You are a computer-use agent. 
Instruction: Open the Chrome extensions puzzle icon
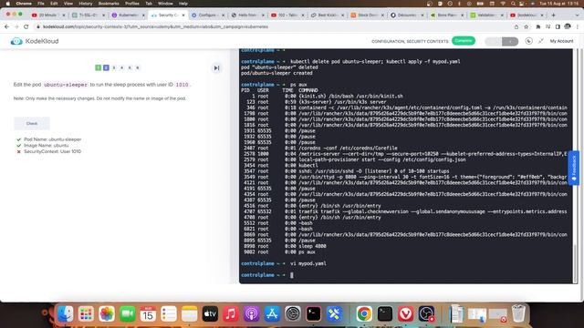(537, 26)
